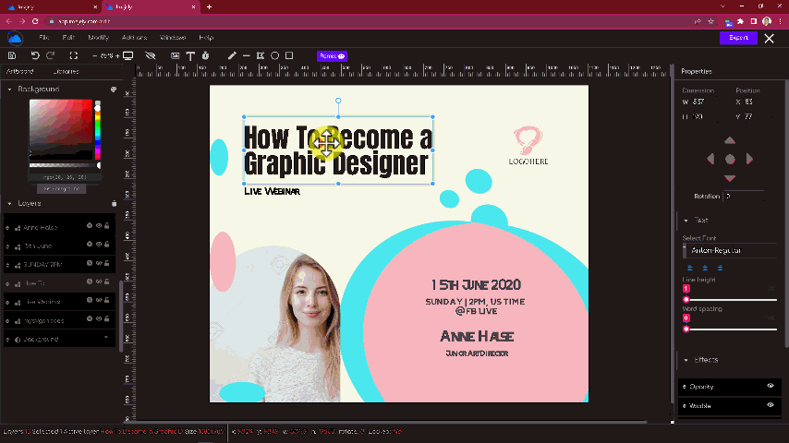Toggle lock on the 15th June layer
Image resolution: width=789 pixels, height=443 pixels.
coord(106,245)
